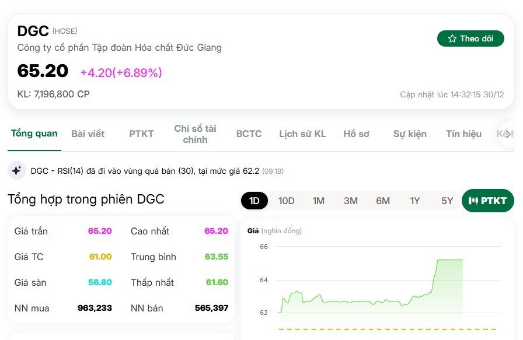Click the candlestick icon on PTKT button

coord(473,201)
